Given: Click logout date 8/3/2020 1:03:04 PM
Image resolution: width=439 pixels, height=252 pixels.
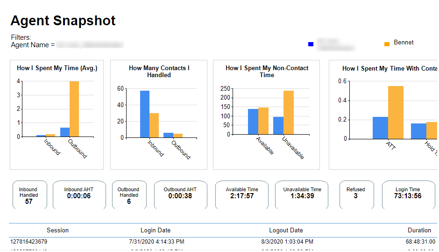Looking at the screenshot, I should (x=287, y=242).
